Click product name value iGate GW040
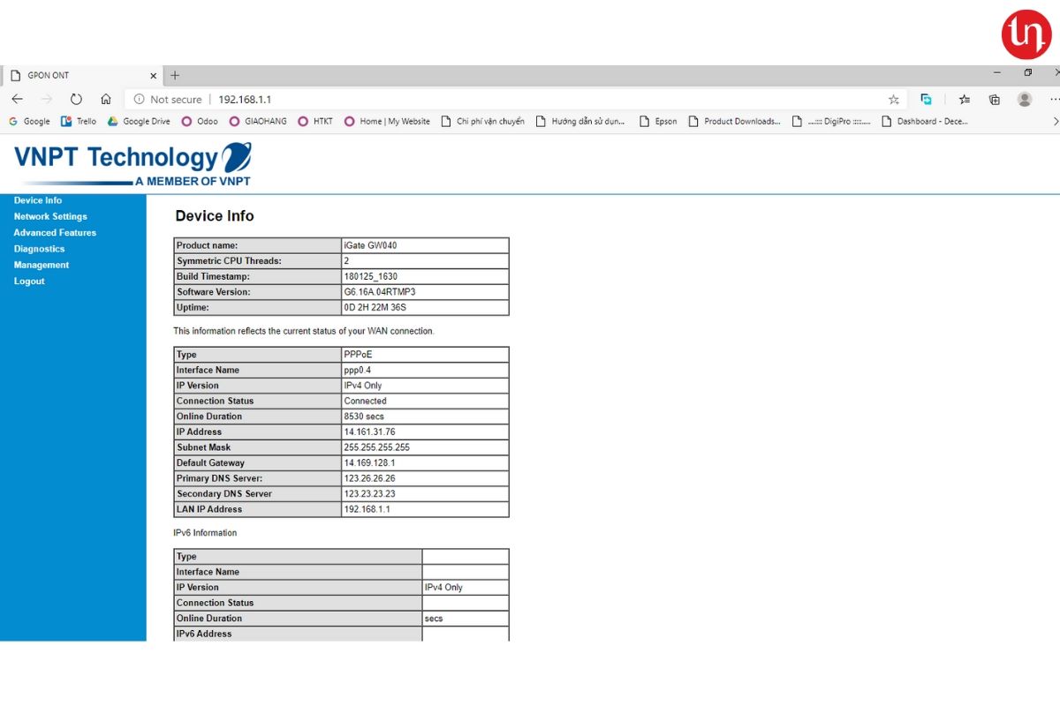 371,245
